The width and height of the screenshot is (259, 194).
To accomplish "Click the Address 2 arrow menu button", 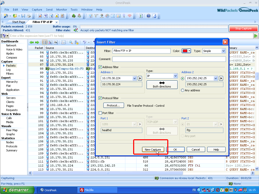I will [221, 78].
